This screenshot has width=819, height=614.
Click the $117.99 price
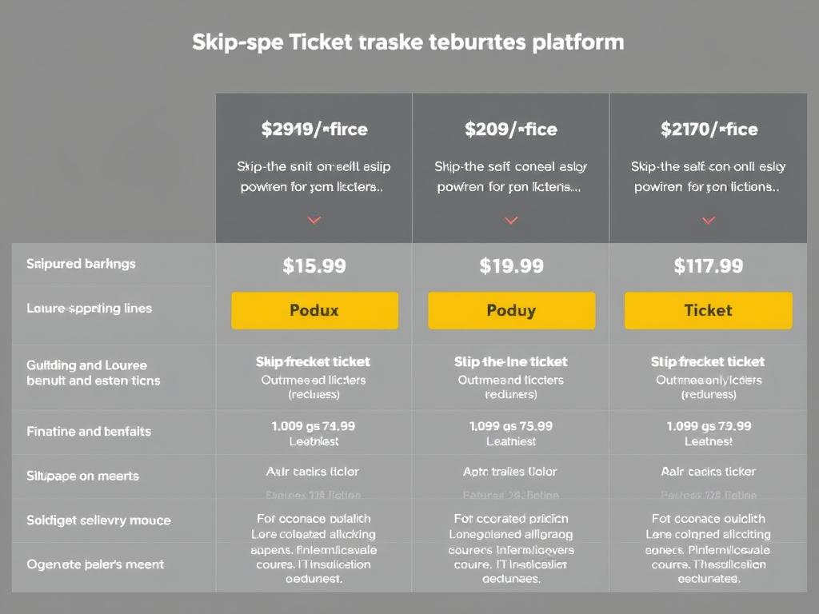pyautogui.click(x=708, y=266)
